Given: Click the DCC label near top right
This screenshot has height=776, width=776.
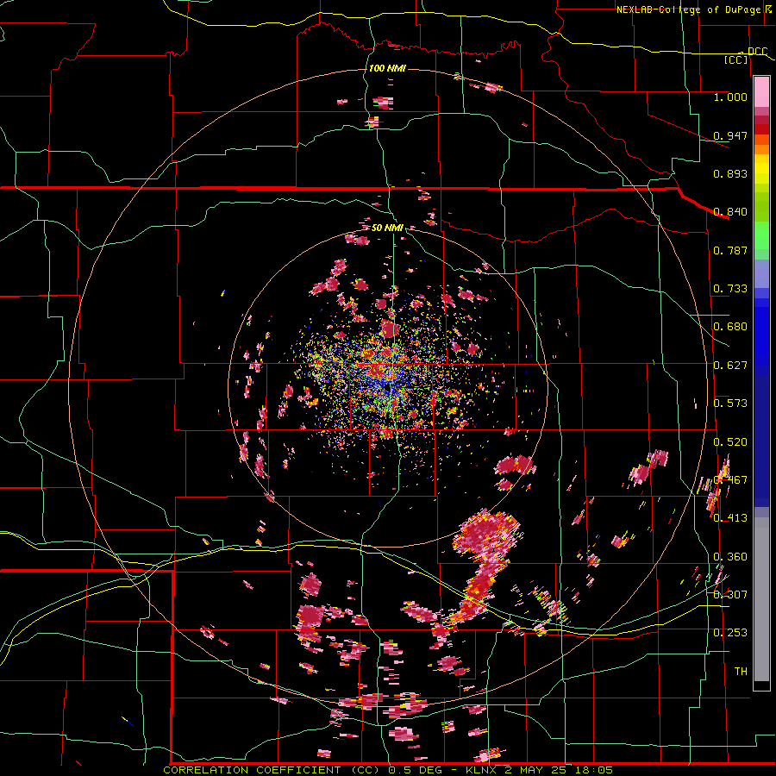Looking at the screenshot, I should pos(757,52).
